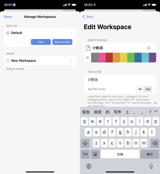Pick the pink color swatch

pos(102,57)
